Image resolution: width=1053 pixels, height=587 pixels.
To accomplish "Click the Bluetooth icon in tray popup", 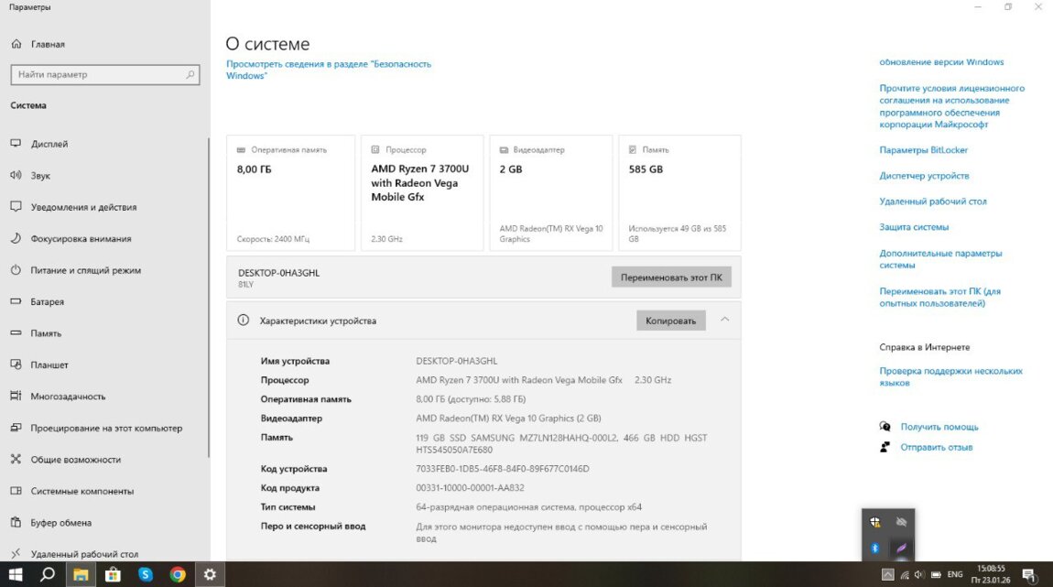I will click(x=874, y=548).
